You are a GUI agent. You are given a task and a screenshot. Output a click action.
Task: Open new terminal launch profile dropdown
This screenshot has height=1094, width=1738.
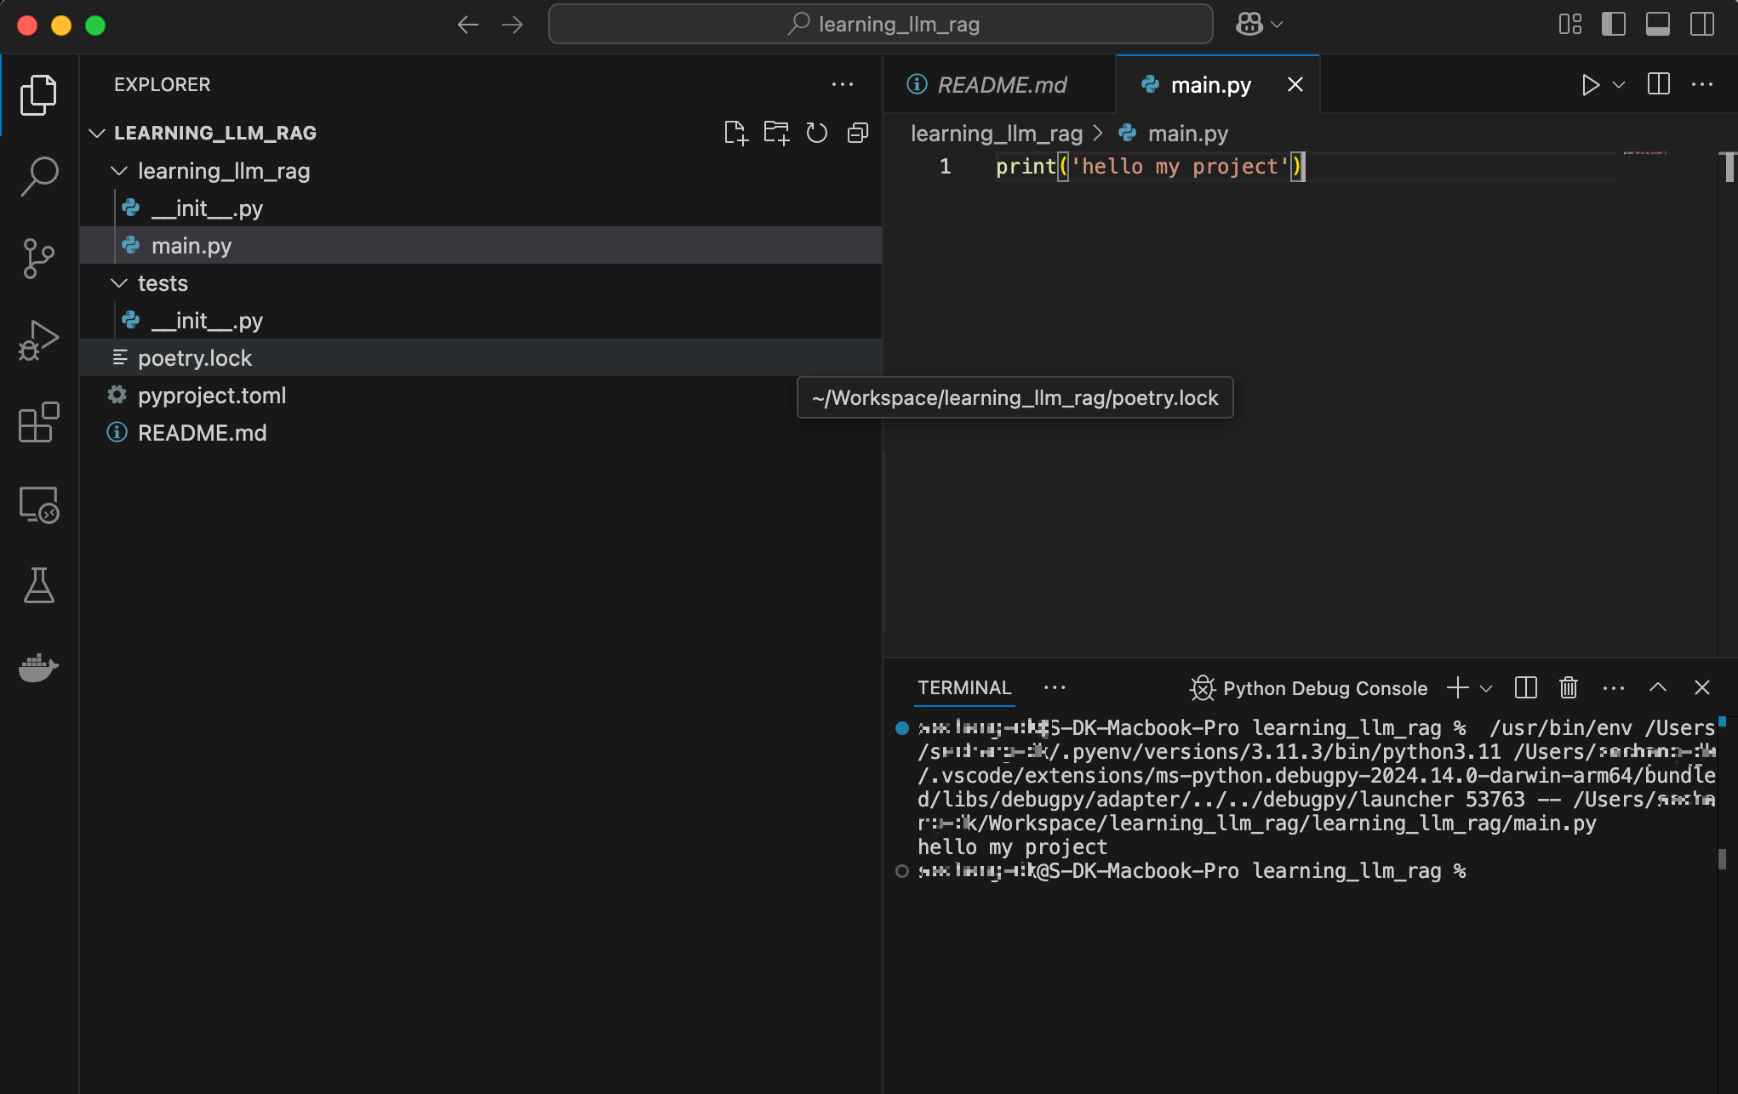pyautogui.click(x=1486, y=688)
